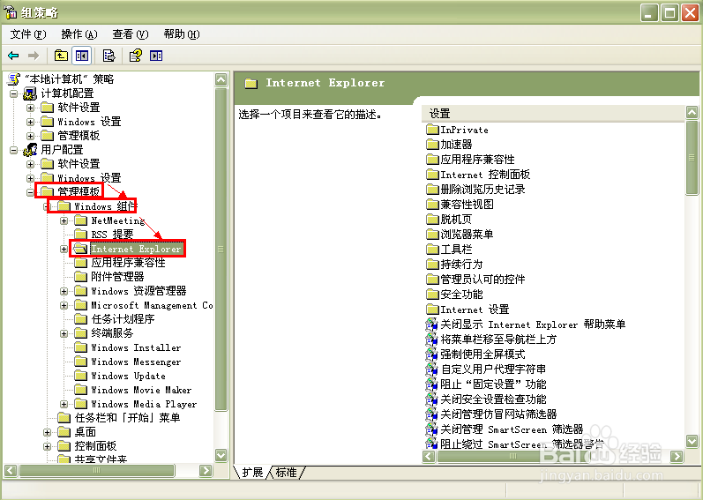Open the 文件(F) menu
This screenshot has width=703, height=500.
[x=28, y=34]
